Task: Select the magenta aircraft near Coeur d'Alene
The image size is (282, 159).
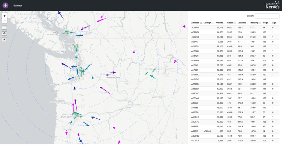Action: click(175, 62)
